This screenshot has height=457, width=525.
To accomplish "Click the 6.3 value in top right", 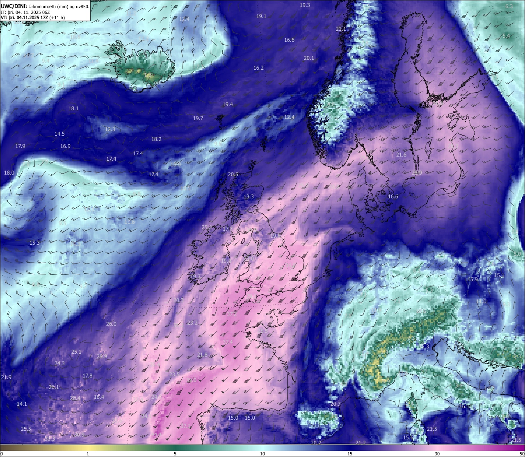I will pos(509,6).
